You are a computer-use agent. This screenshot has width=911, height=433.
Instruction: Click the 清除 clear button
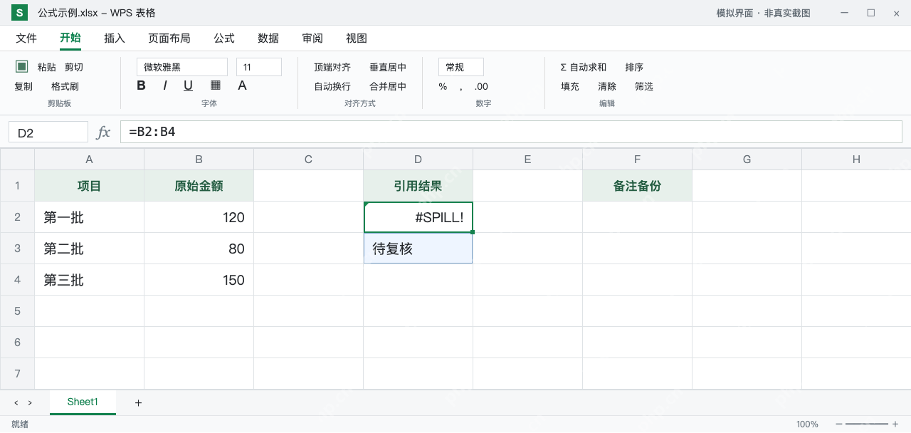[607, 86]
